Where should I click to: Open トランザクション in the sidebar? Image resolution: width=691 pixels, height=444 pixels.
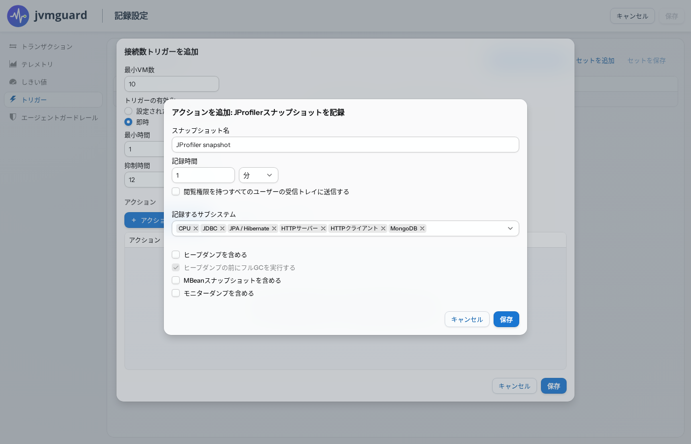[53, 46]
